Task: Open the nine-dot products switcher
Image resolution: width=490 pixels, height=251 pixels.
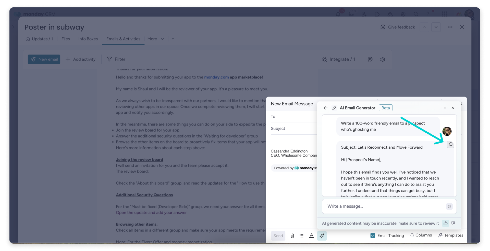Action: [445, 14]
